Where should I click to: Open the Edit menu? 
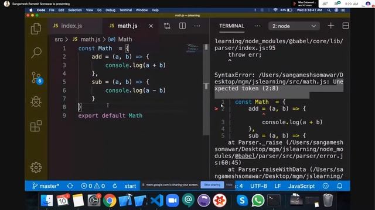[x=61, y=10]
